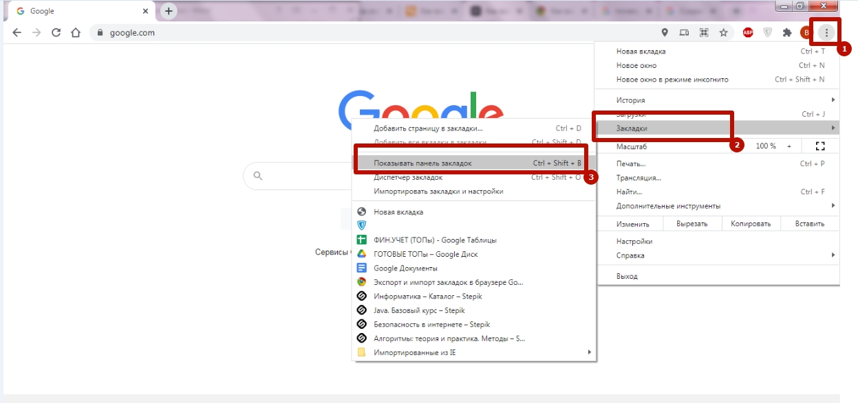The height and width of the screenshot is (403, 858).
Task: Open the Google Документы bookmark
Action: tap(474, 268)
